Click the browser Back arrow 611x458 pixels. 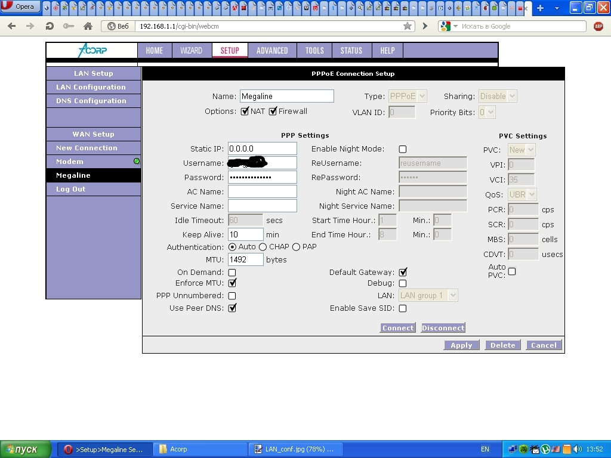click(x=12, y=26)
